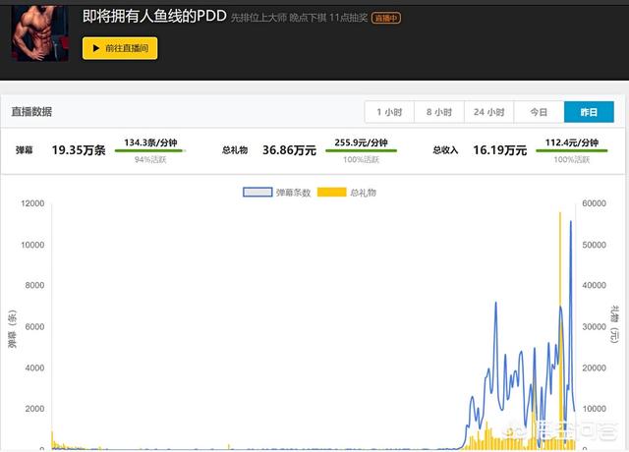Show data for 24 小时
This screenshot has width=629, height=452.
[x=488, y=113]
